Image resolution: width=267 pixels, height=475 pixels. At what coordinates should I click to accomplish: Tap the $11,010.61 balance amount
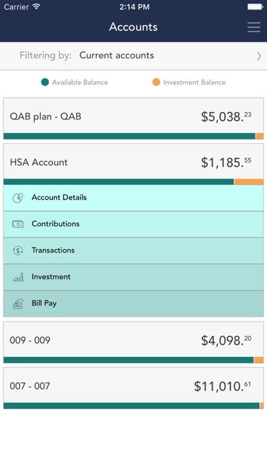(222, 386)
